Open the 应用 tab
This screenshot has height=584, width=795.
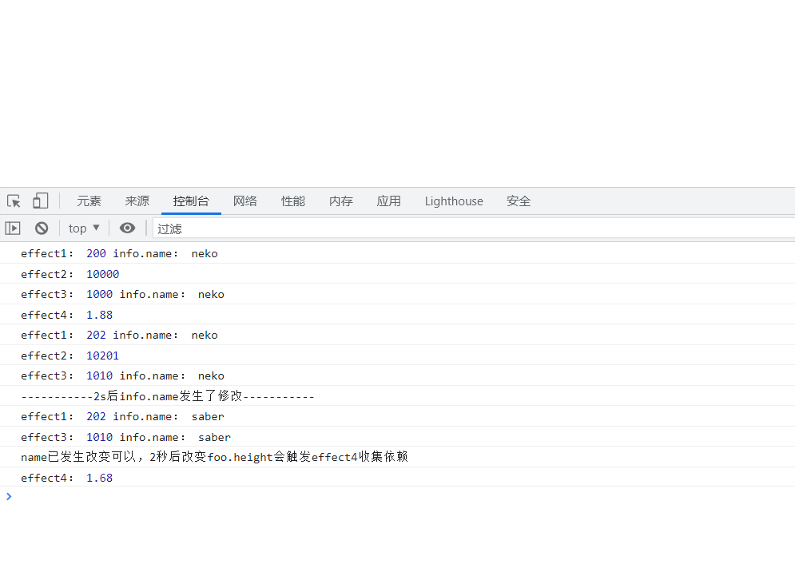[389, 201]
